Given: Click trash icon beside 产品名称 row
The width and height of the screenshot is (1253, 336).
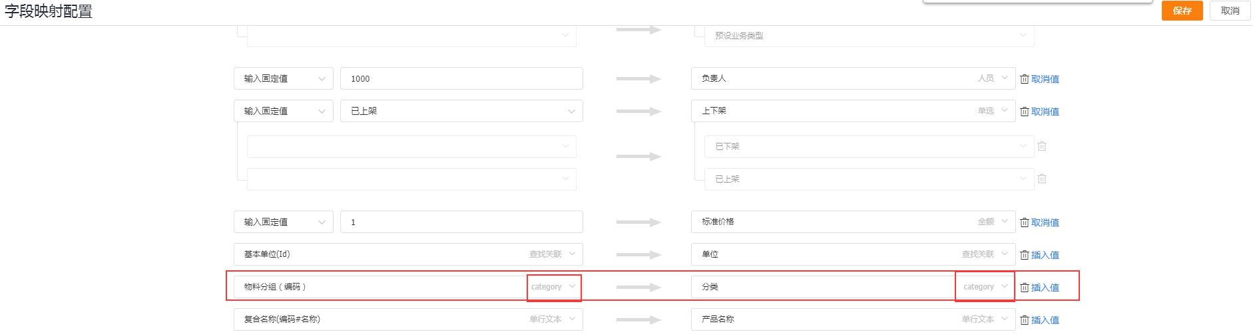Looking at the screenshot, I should [x=1025, y=320].
